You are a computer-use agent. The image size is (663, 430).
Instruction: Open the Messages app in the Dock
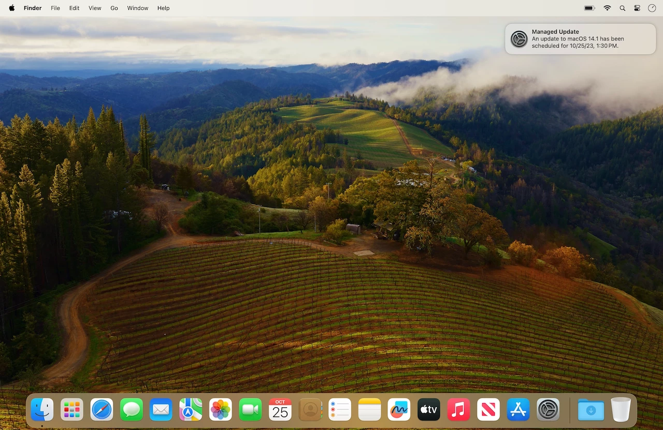point(132,409)
